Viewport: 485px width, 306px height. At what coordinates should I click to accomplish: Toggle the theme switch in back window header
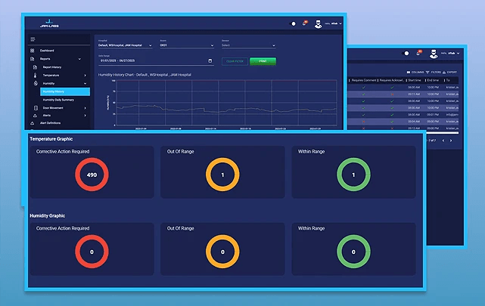pos(406,54)
